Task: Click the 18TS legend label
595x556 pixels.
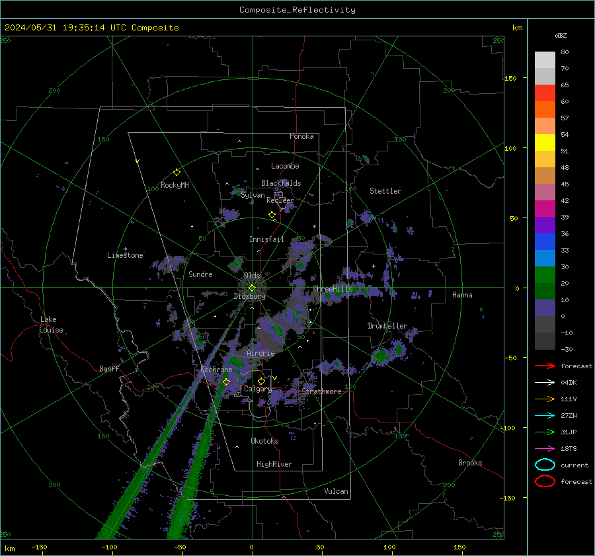Action: pos(569,449)
